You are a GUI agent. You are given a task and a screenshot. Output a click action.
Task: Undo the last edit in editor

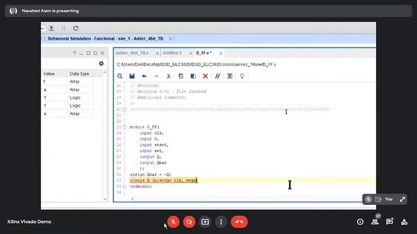coord(144,76)
